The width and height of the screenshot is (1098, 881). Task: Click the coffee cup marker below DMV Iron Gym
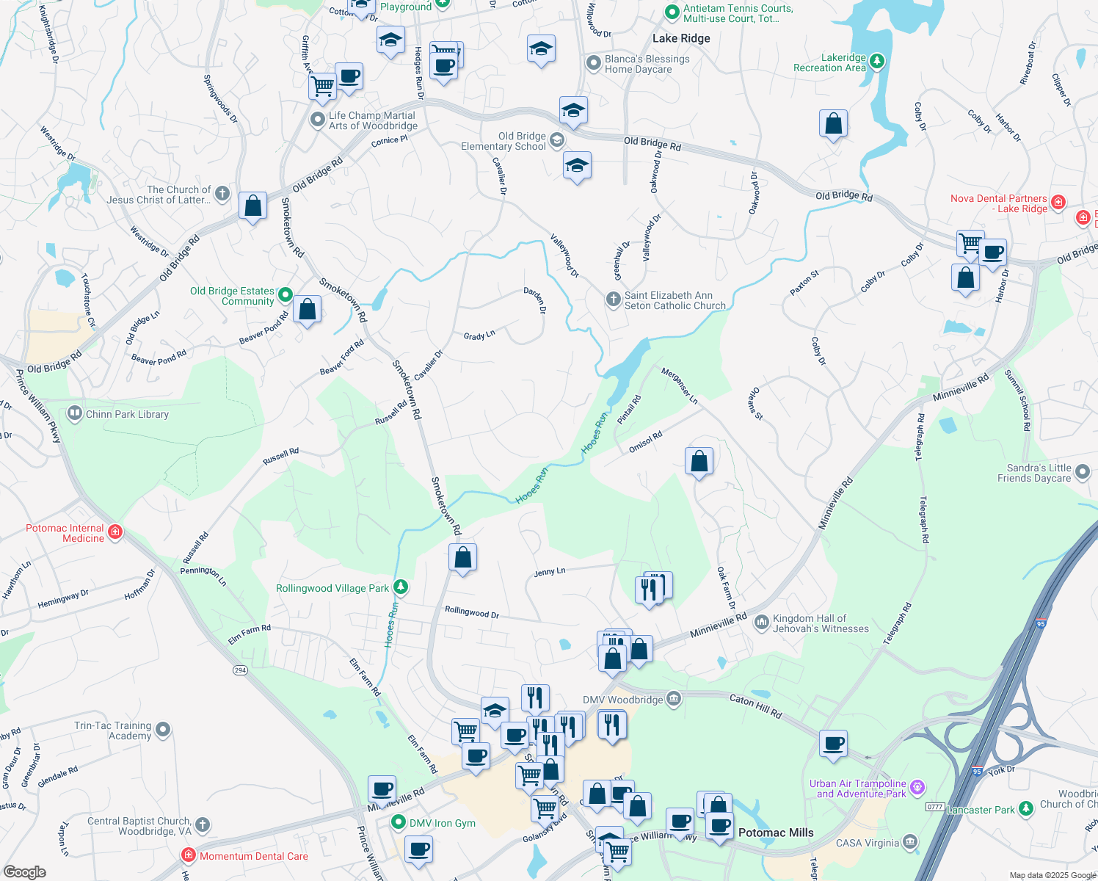[419, 851]
